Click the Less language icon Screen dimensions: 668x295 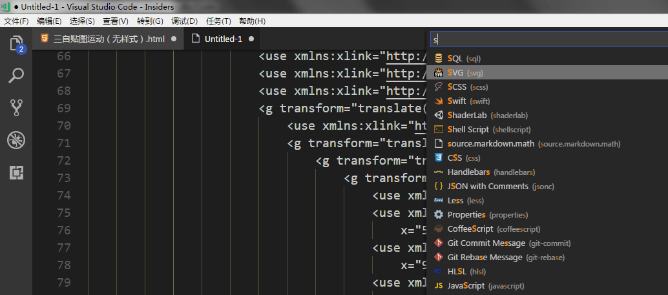coord(439,200)
